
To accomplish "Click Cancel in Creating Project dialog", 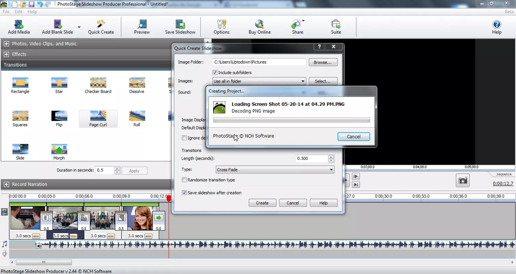I will click(354, 136).
